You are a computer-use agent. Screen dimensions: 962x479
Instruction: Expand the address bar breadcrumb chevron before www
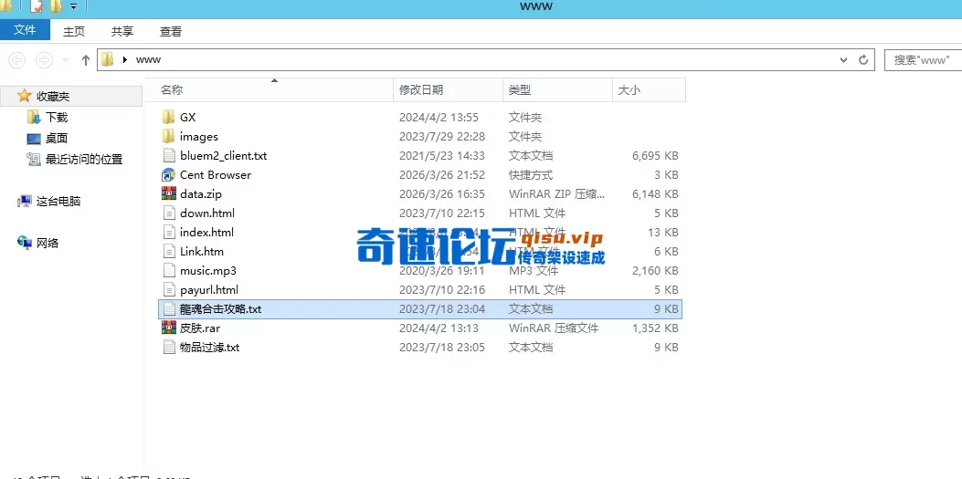pos(125,59)
